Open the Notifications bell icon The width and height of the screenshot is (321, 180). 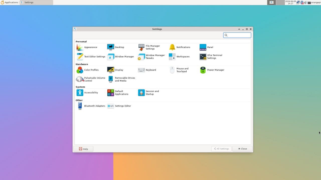(x=172, y=47)
